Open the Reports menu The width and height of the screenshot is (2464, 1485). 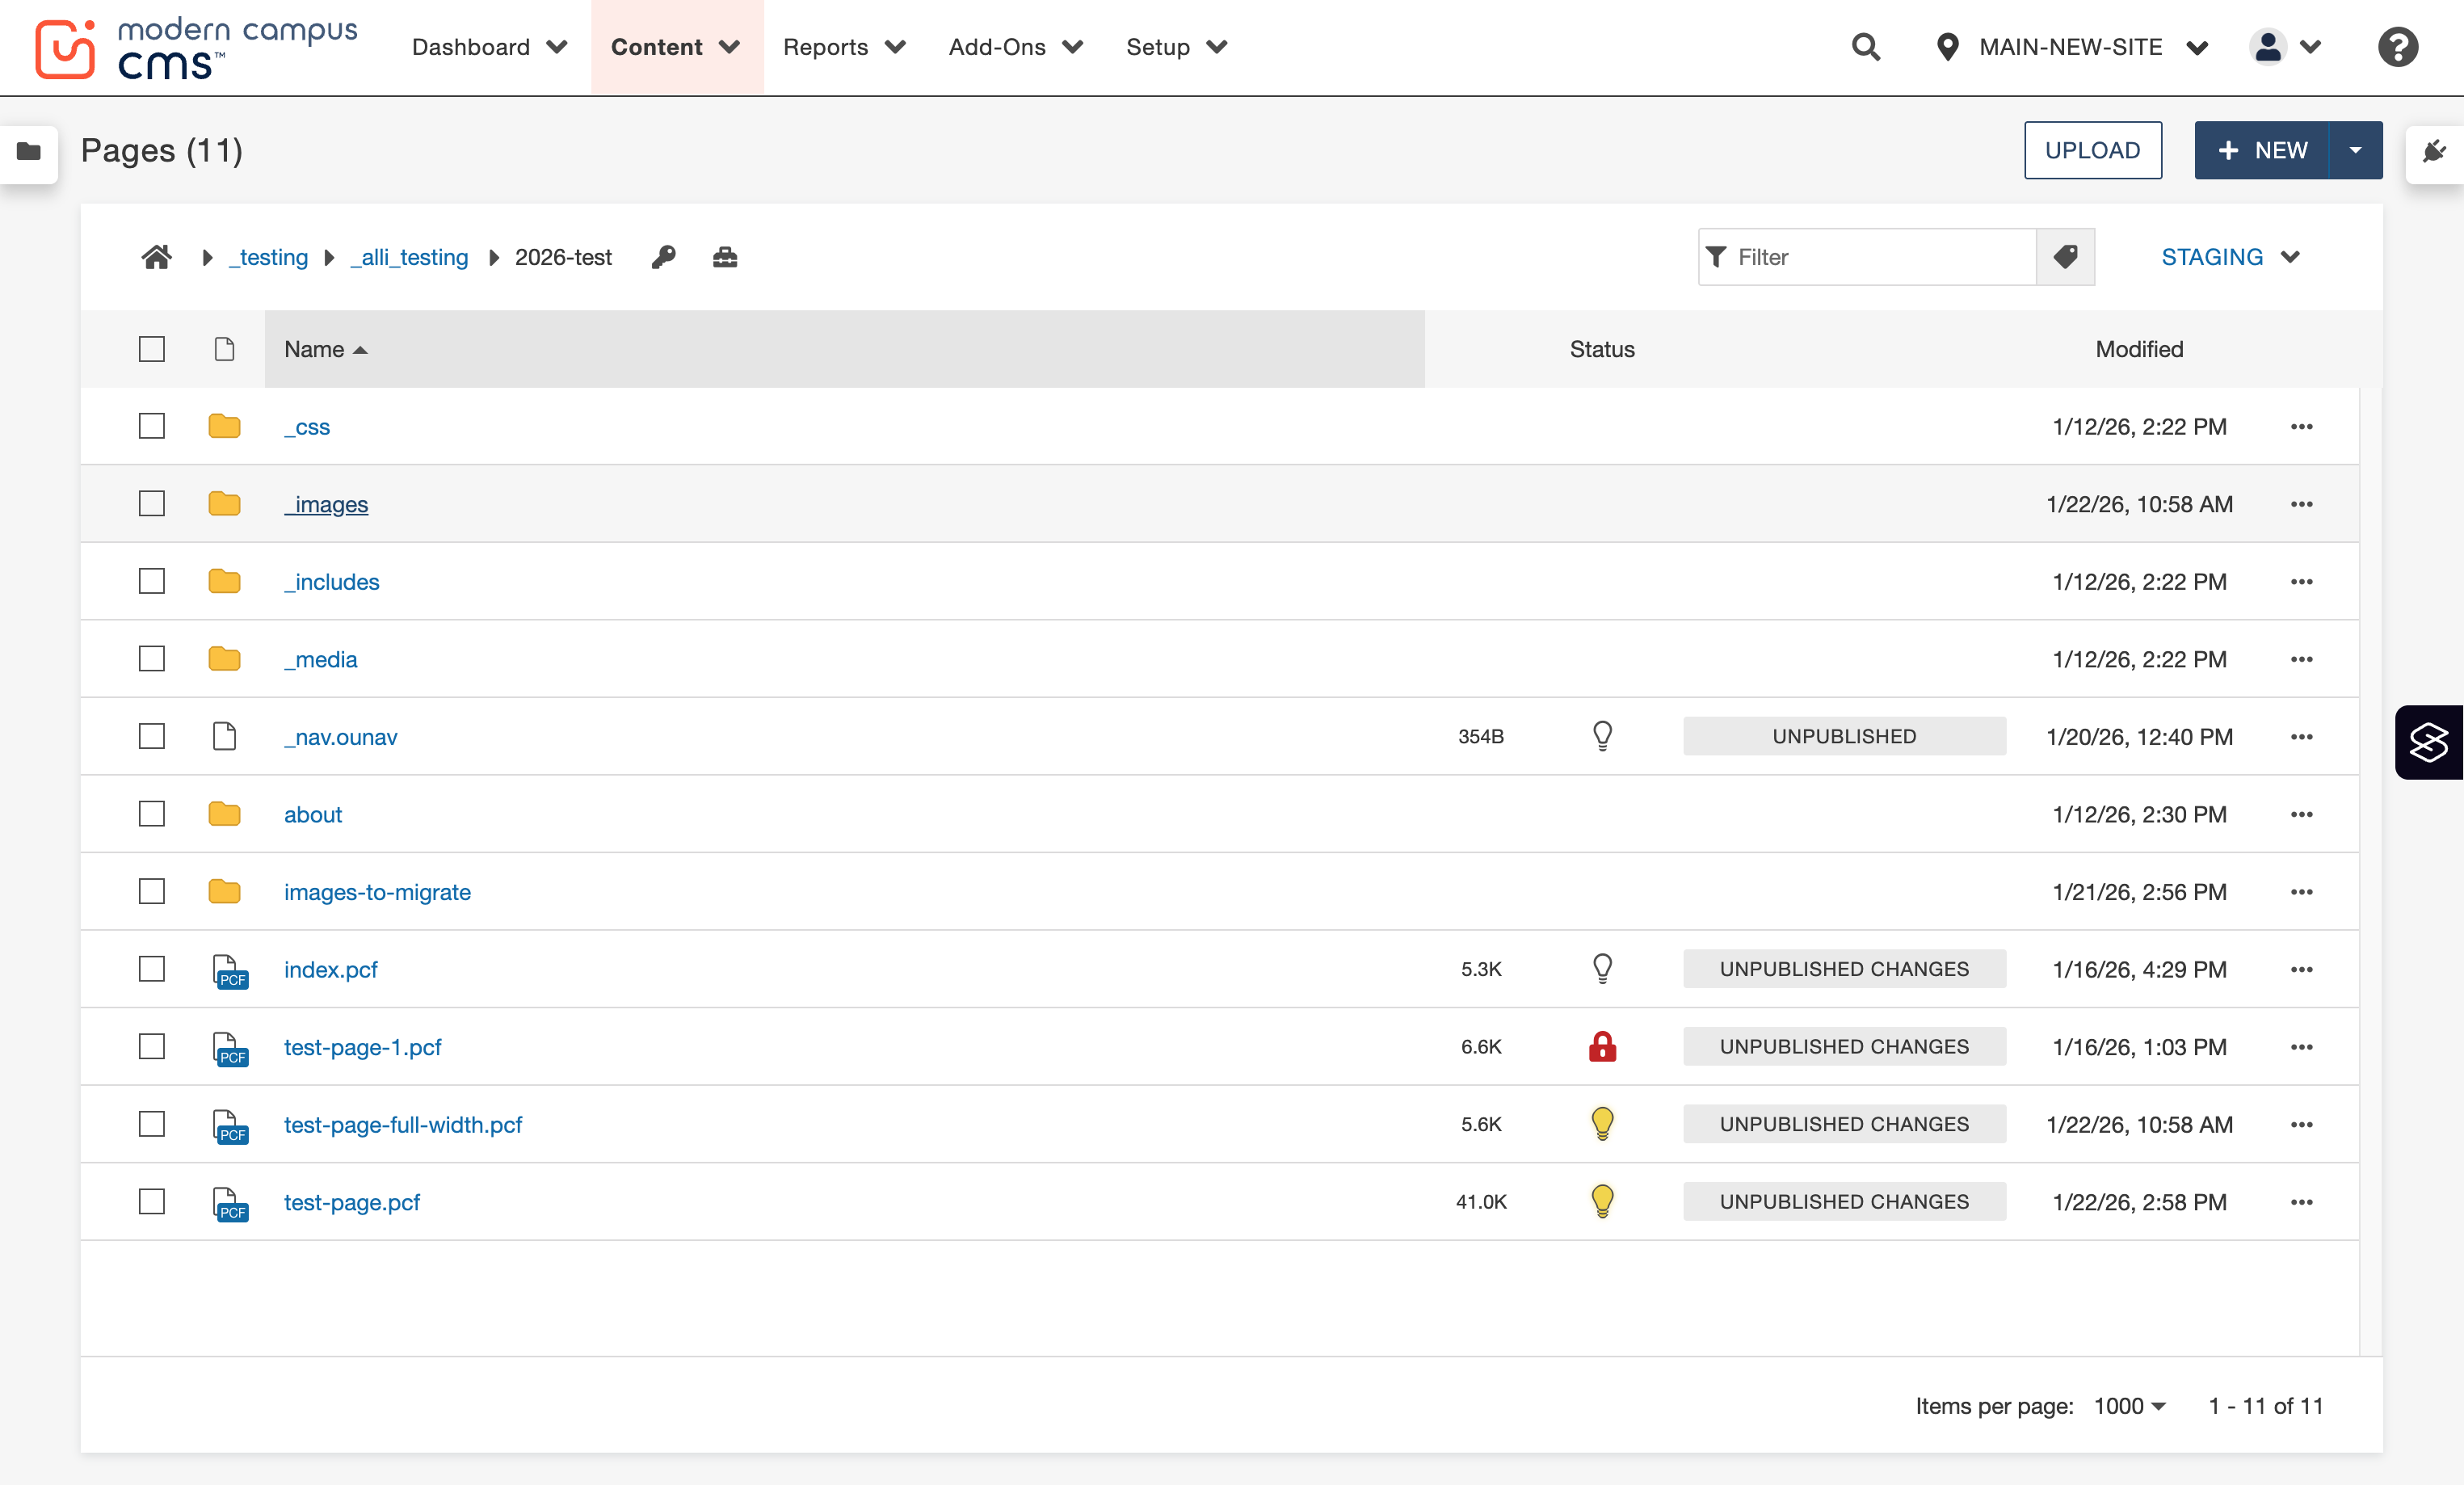[844, 47]
